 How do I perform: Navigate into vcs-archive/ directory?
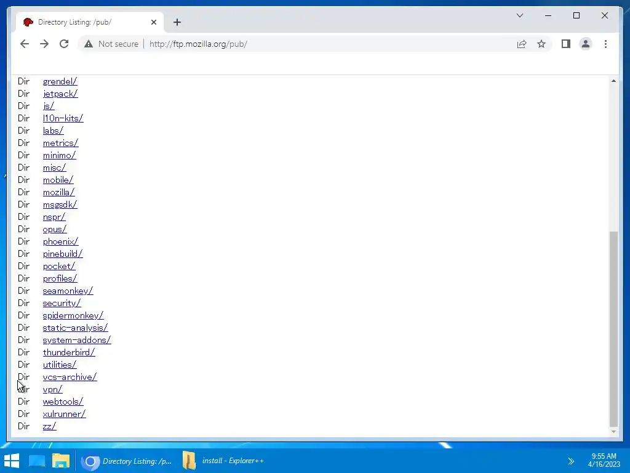[x=70, y=378]
